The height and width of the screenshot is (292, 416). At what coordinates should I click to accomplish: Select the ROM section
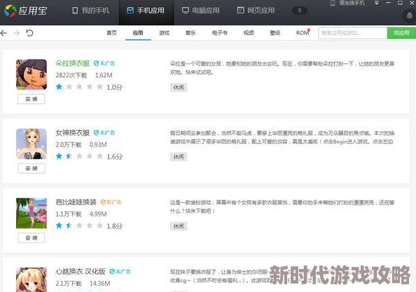tap(303, 33)
